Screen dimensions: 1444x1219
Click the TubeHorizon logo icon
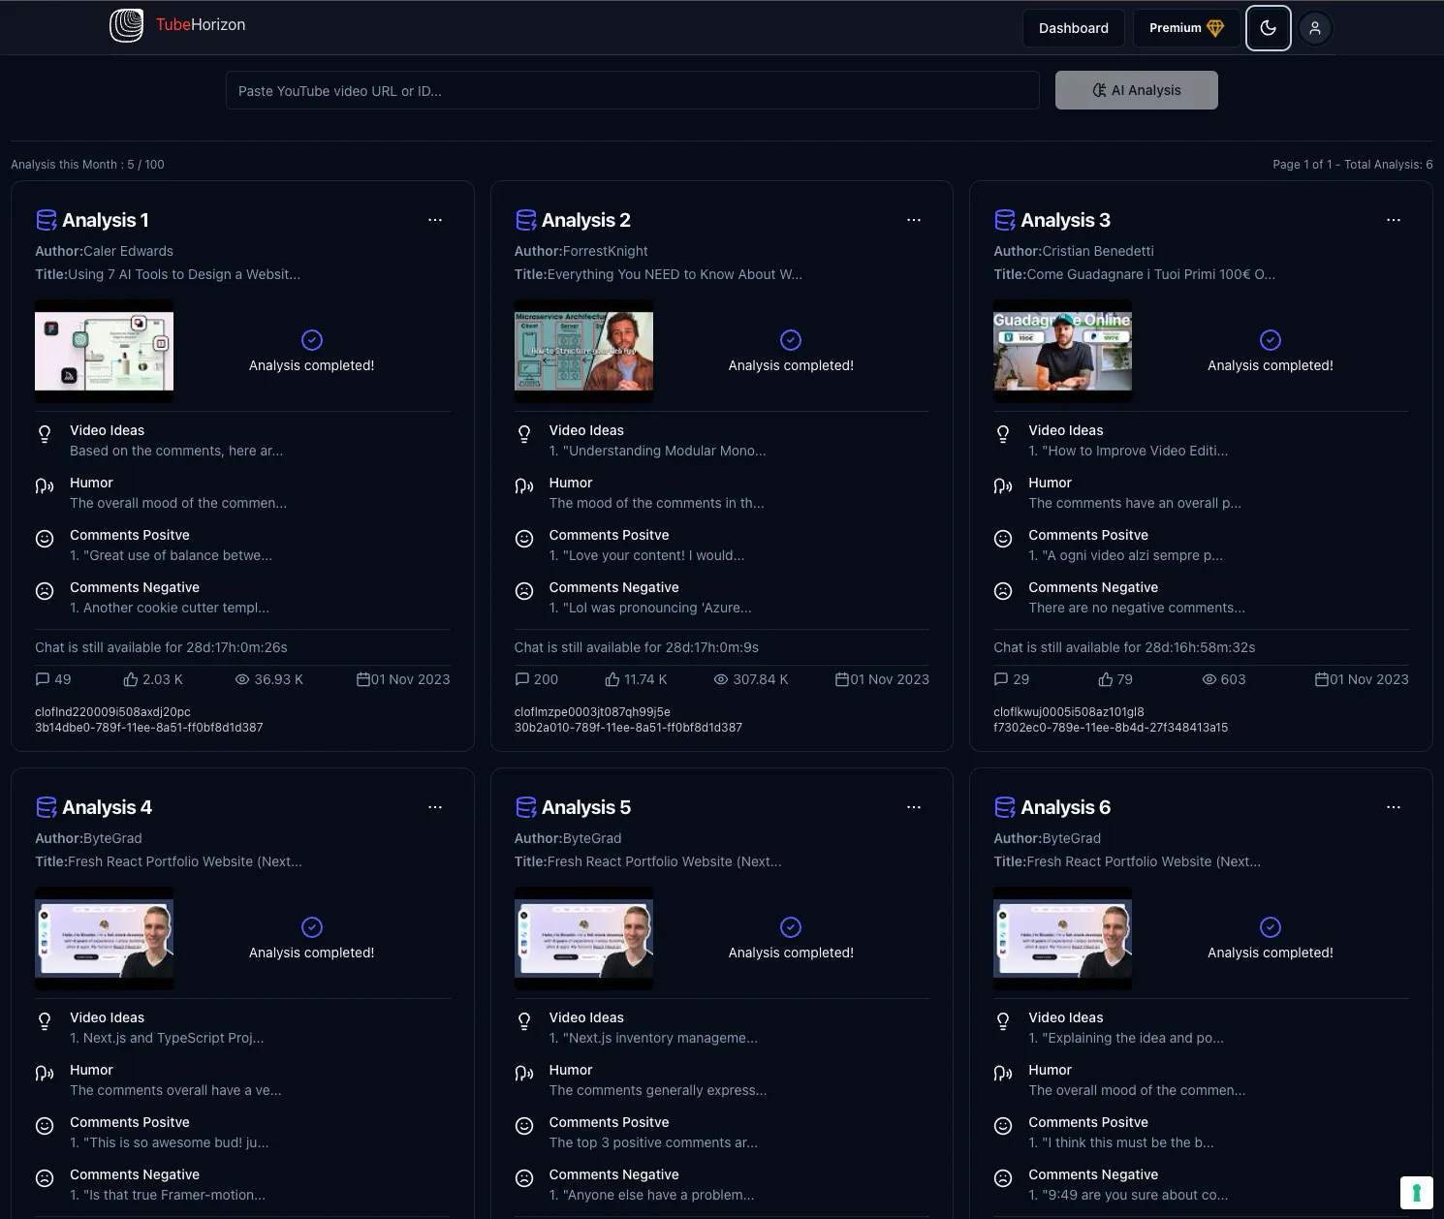point(126,25)
